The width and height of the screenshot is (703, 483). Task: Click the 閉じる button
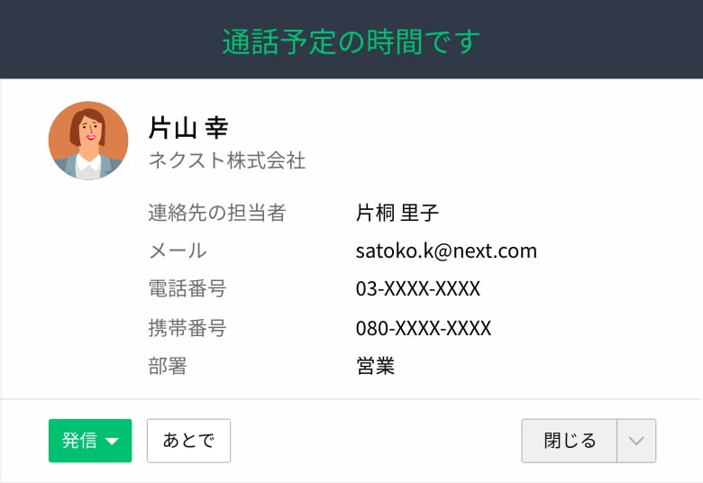click(x=570, y=441)
